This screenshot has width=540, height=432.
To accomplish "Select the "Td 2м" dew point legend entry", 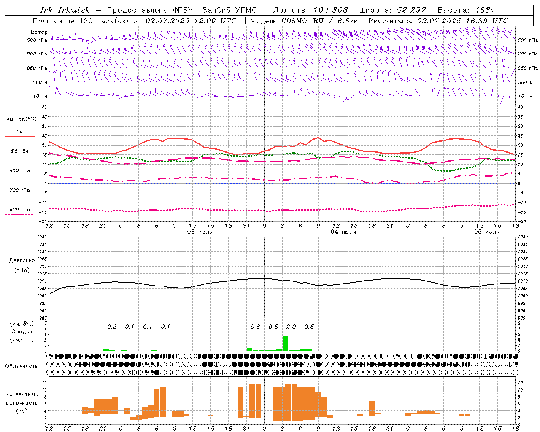I will [x=20, y=151].
